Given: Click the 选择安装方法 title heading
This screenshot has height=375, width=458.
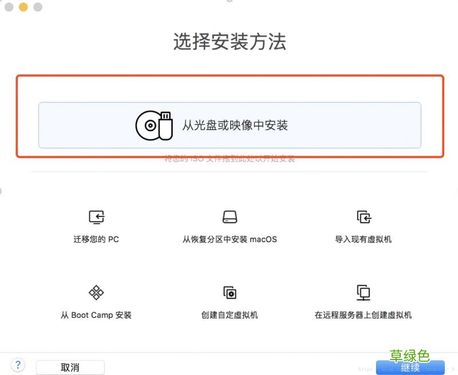Looking at the screenshot, I should pos(229,42).
